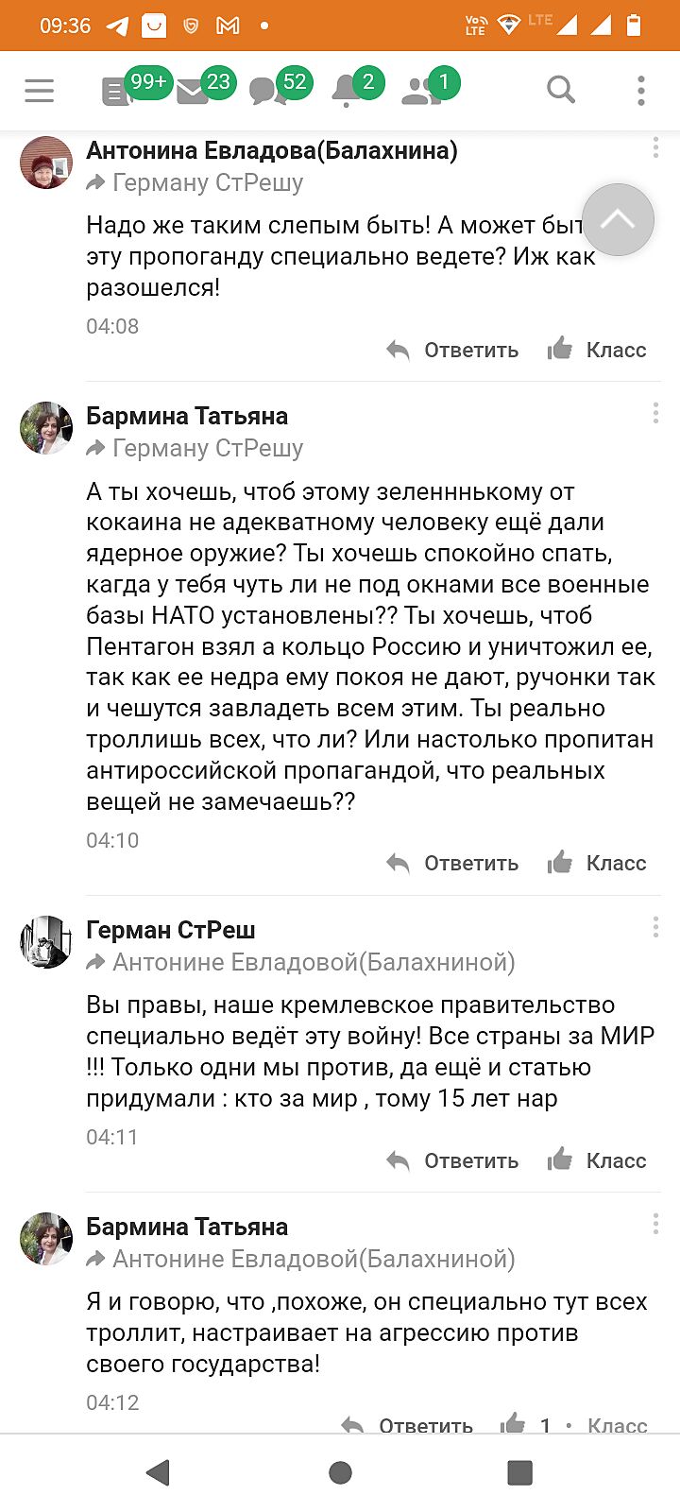Open options for Антонина Евладова's comment
Image resolution: width=680 pixels, height=1512 pixels.
[655, 148]
